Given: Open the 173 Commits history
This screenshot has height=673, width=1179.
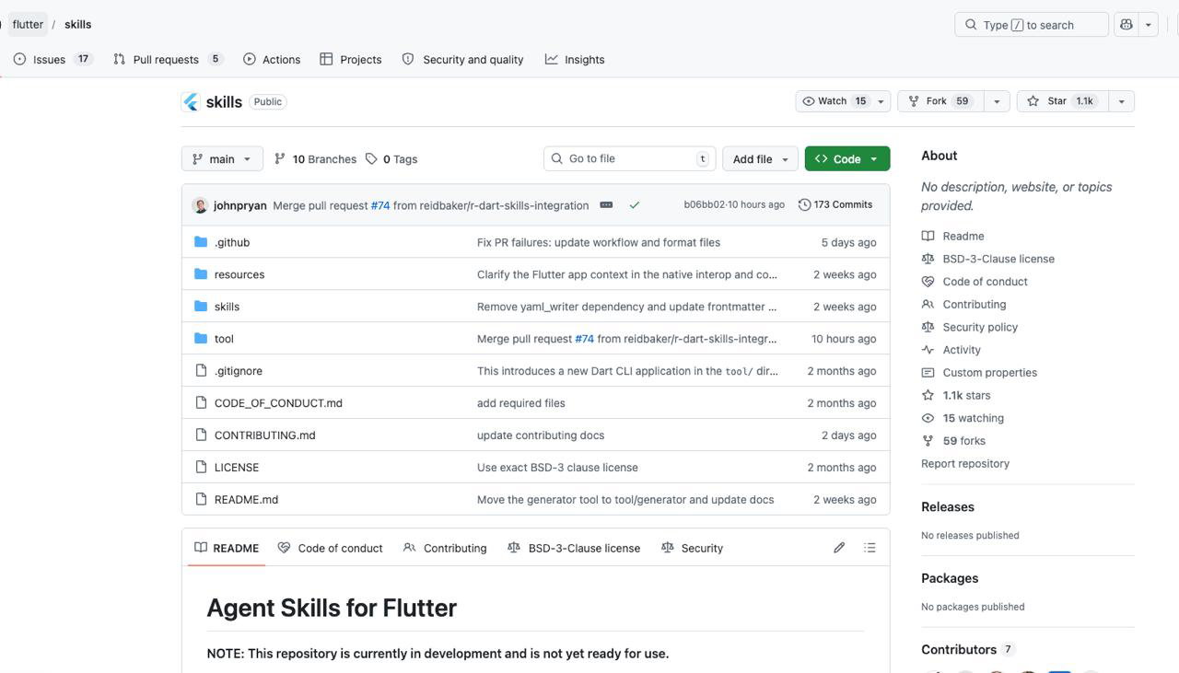Looking at the screenshot, I should point(835,204).
